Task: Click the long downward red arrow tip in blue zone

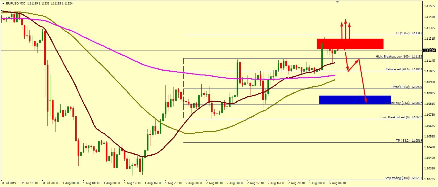Action: [x=366, y=102]
